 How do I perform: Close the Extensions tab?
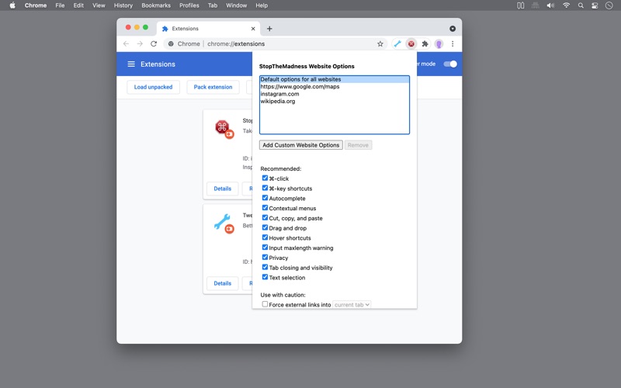click(253, 29)
